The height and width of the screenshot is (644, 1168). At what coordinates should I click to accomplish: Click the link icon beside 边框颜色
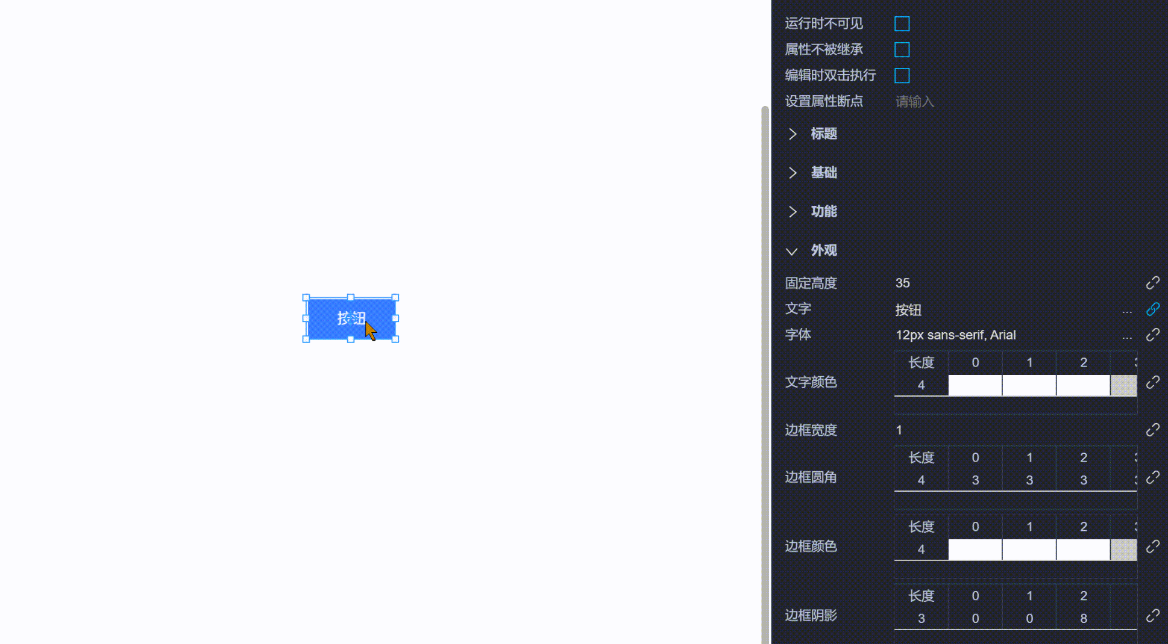1153,546
